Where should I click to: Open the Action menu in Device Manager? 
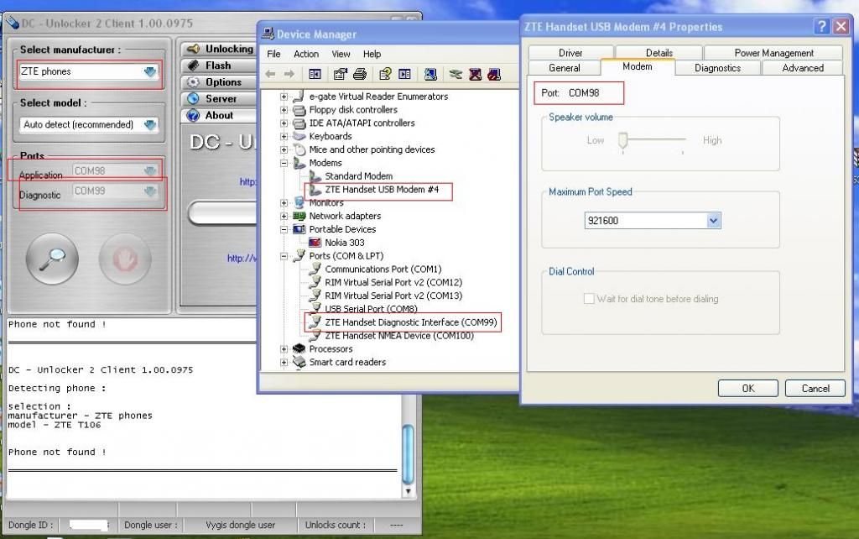(306, 54)
